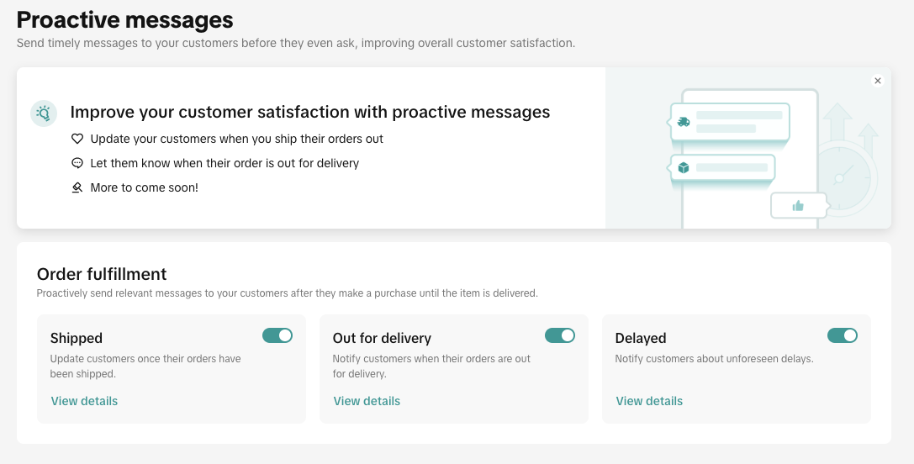Click the package box icon in illustration

[684, 168]
